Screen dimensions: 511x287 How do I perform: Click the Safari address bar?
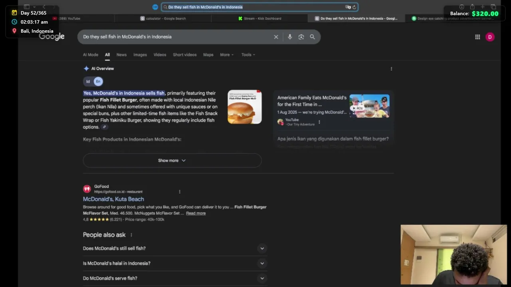(x=259, y=7)
